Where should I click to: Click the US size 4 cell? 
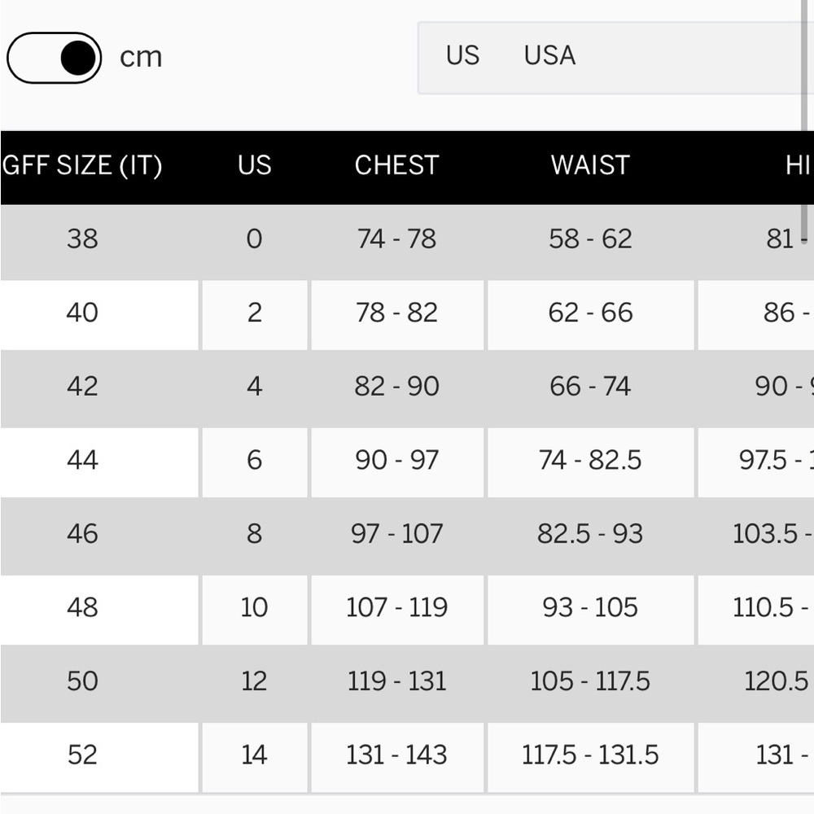pyautogui.click(x=254, y=387)
